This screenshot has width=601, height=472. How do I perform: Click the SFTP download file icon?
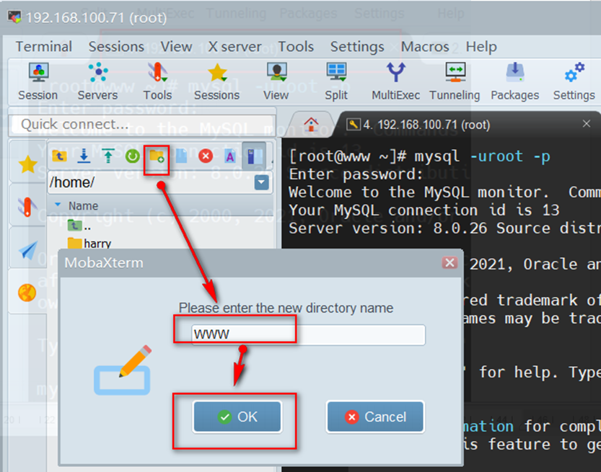tap(84, 156)
